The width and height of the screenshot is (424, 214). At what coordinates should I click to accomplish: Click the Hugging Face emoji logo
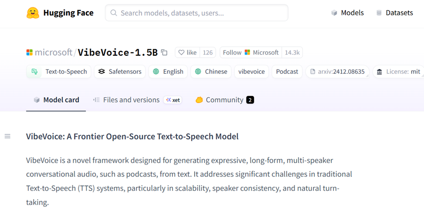coord(33,13)
